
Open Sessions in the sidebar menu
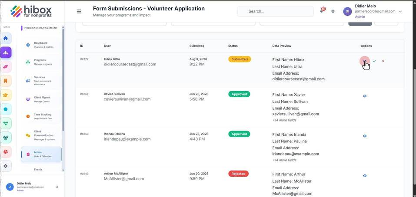(x=41, y=81)
